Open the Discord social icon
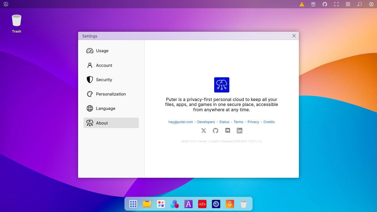 pyautogui.click(x=228, y=131)
